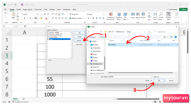Screen dimensions: 191x105
Task: Expand the Documents tree node
Action: (x=89, y=48)
